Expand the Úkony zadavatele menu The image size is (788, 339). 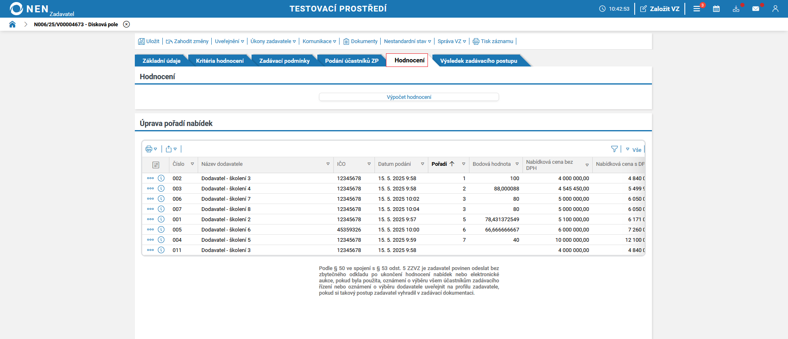[x=273, y=41]
